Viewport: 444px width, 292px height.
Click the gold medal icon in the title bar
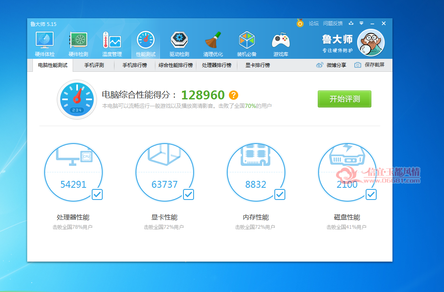pyautogui.click(x=300, y=23)
